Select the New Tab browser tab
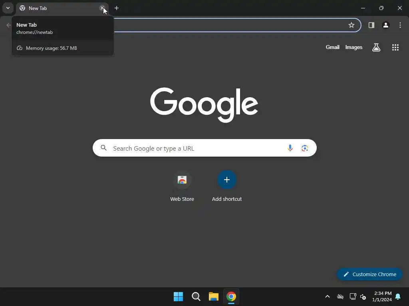 click(62, 8)
